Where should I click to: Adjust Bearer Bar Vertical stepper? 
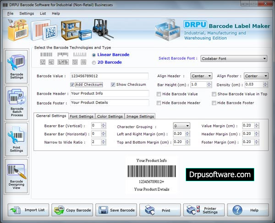tap(104, 126)
